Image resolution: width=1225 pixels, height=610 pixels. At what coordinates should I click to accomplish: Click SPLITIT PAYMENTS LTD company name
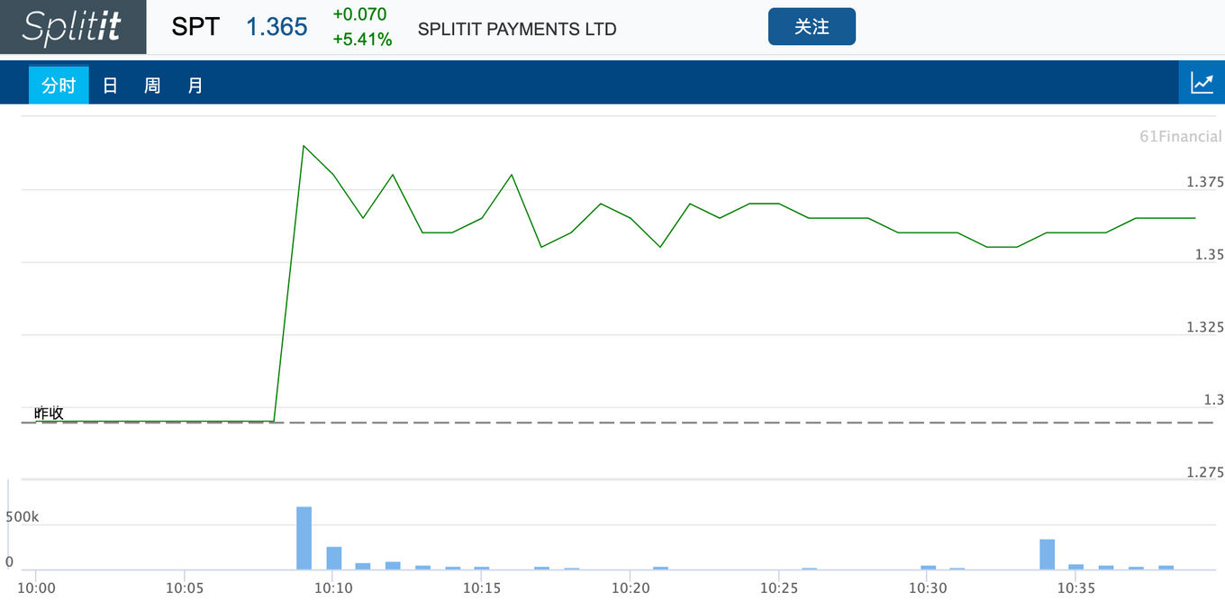(517, 29)
